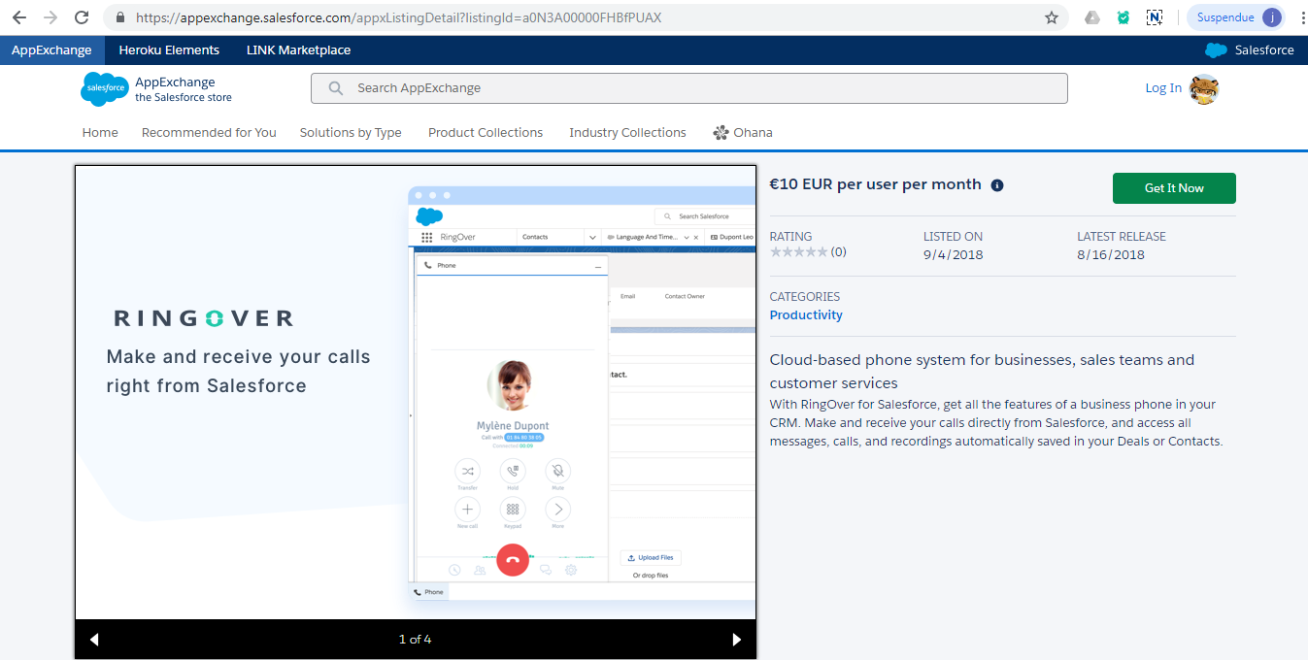This screenshot has height=660, width=1308.
Task: Click the info icon next to the price
Action: pyautogui.click(x=997, y=185)
